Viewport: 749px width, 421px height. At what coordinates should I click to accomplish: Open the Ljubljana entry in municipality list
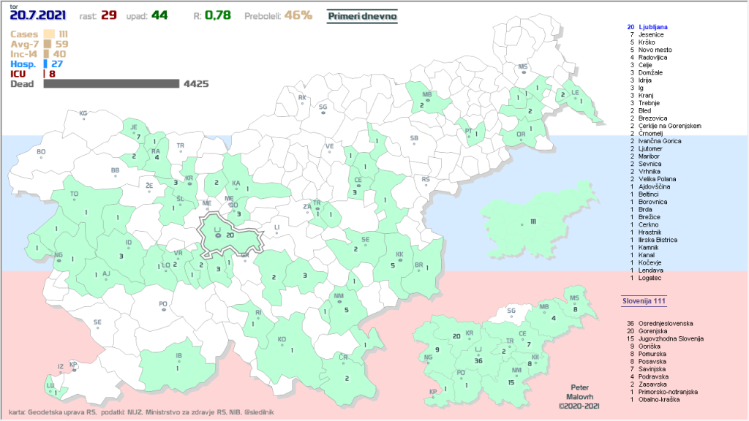coord(653,27)
